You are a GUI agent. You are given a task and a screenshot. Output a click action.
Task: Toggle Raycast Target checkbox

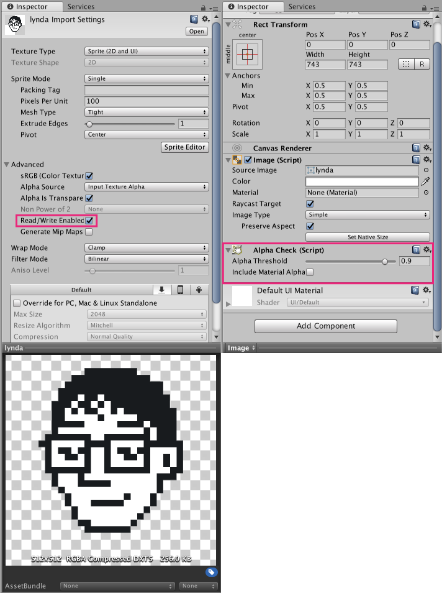tap(310, 204)
